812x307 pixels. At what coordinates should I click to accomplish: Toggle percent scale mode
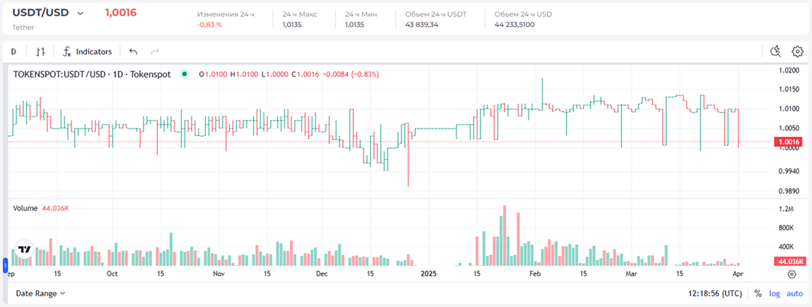point(758,293)
